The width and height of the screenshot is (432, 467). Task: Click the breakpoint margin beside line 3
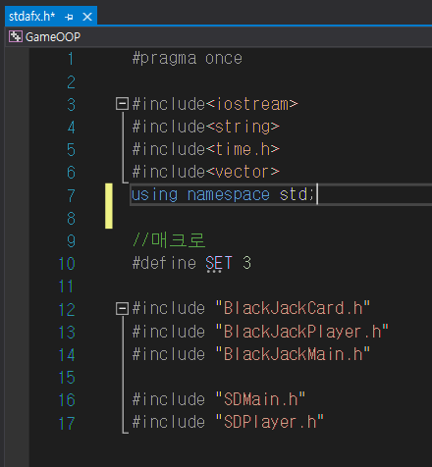tap(17, 104)
